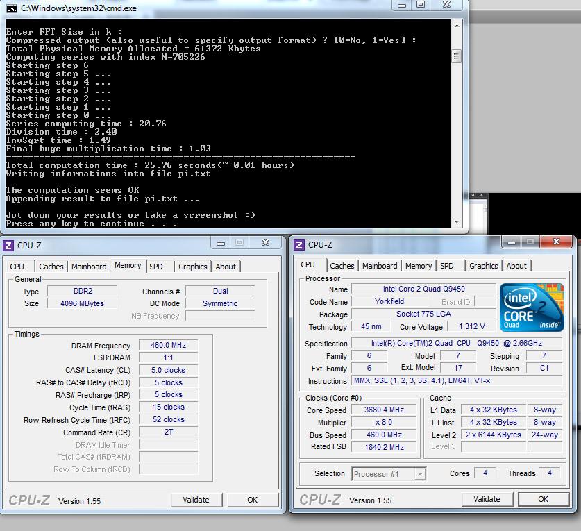Select Memory tab in left CPU-Z window
This screenshot has height=531, width=581.
128,265
